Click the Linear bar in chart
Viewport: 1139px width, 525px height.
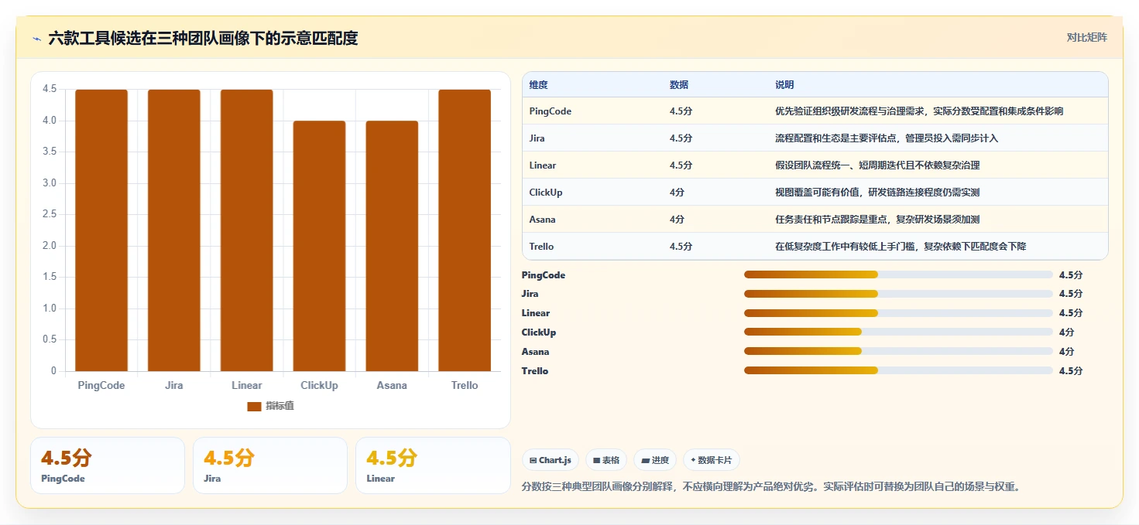pyautogui.click(x=247, y=230)
